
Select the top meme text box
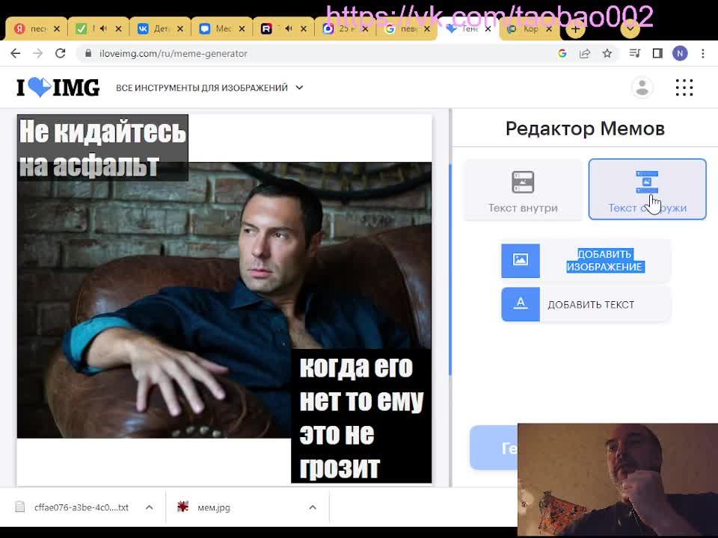click(x=102, y=148)
